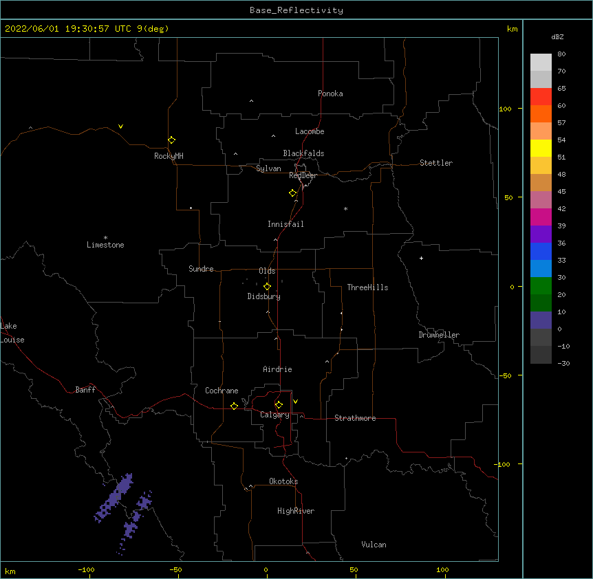Click the Innisfail town label
Screen dimensions: 593x579
point(285,224)
